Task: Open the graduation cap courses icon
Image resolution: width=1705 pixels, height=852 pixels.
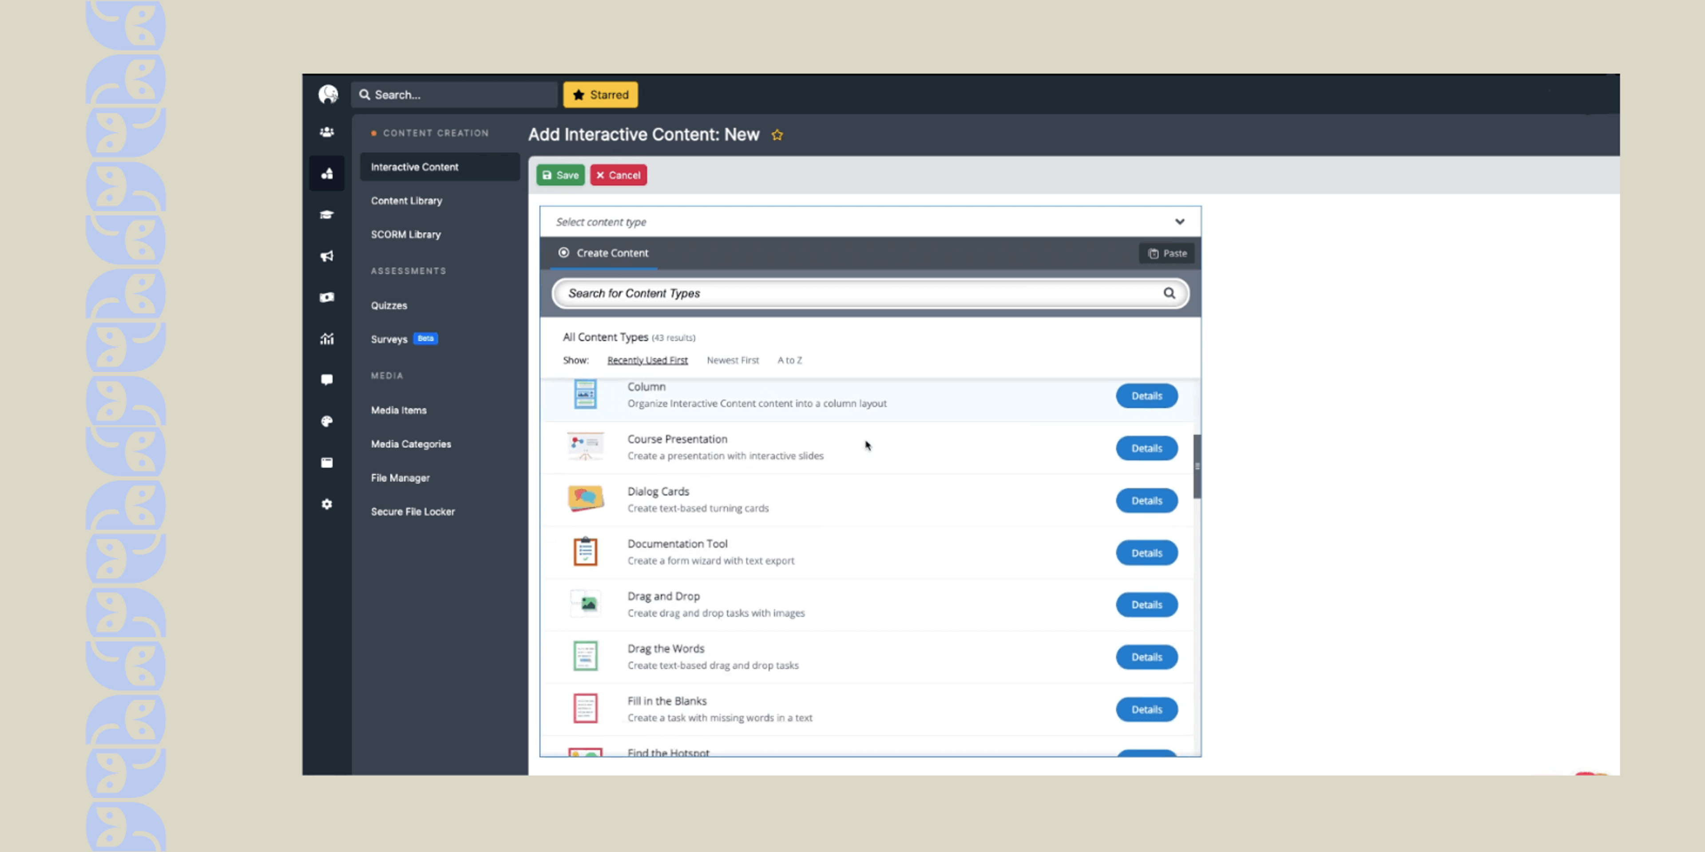Action: click(x=327, y=214)
